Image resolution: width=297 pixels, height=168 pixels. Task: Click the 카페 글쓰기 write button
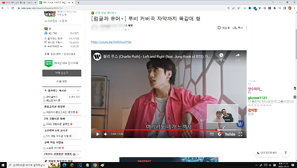(x=62, y=73)
